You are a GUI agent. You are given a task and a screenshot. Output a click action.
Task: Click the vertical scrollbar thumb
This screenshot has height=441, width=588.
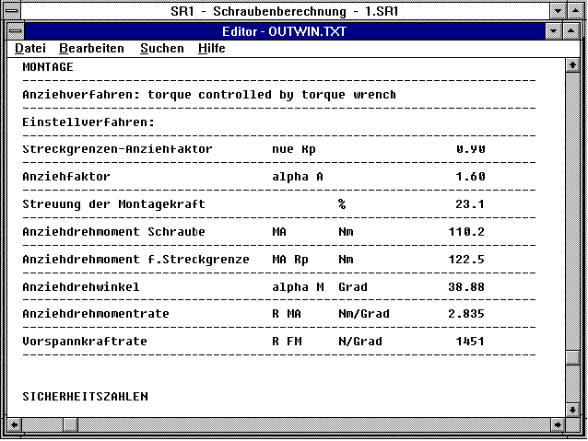[571, 358]
